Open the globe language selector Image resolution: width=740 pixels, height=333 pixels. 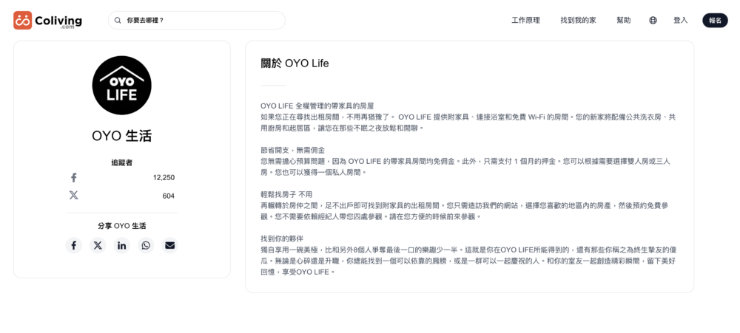(653, 21)
